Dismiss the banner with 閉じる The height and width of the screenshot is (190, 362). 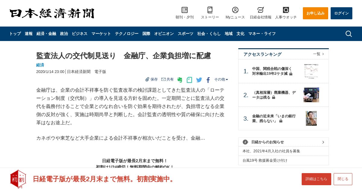(x=343, y=179)
